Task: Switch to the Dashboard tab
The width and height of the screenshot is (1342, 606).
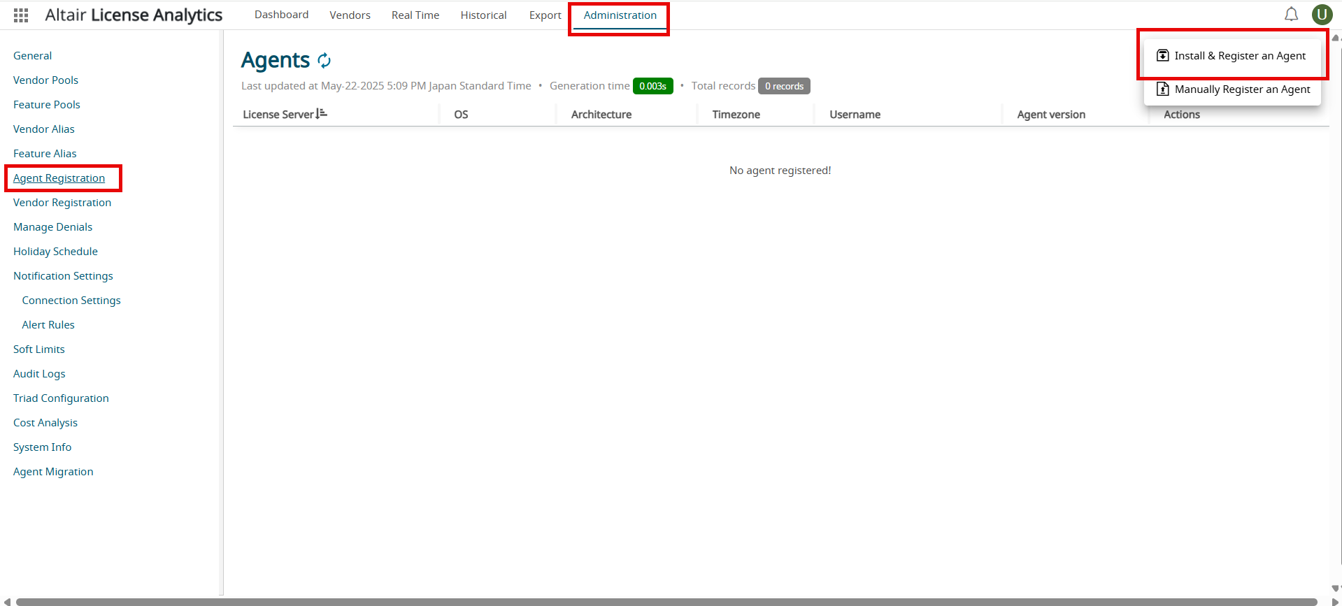Action: coord(281,15)
